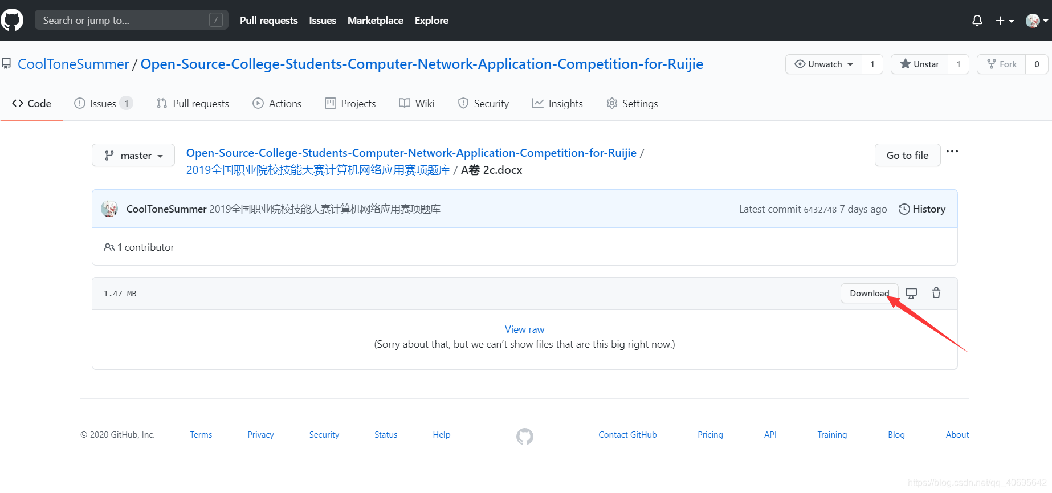
Task: Click the View raw link
Action: pos(524,329)
